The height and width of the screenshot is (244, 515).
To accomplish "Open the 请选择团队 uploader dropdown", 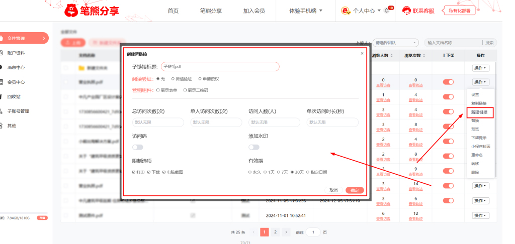I will point(396,43).
